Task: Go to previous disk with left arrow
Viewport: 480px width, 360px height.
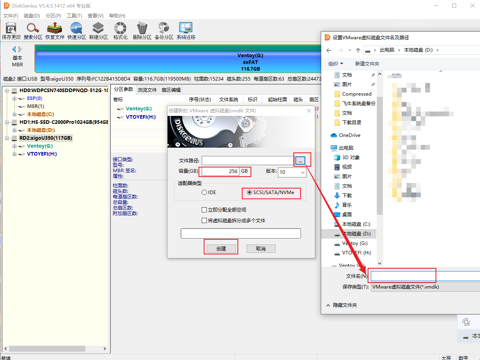Action: coord(14,49)
